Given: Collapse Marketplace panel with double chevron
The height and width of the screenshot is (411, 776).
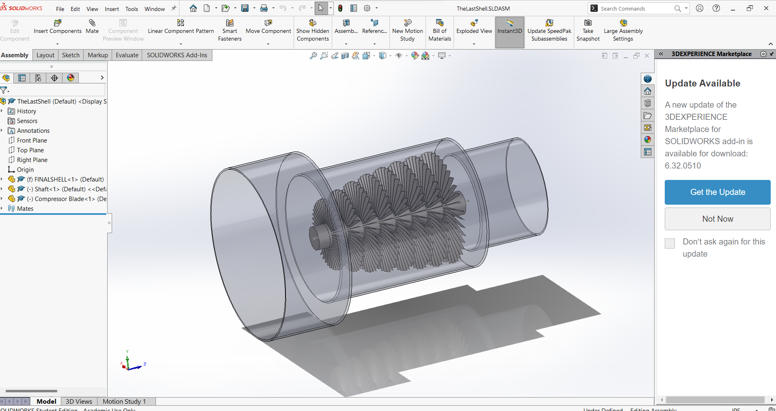Looking at the screenshot, I should point(661,54).
